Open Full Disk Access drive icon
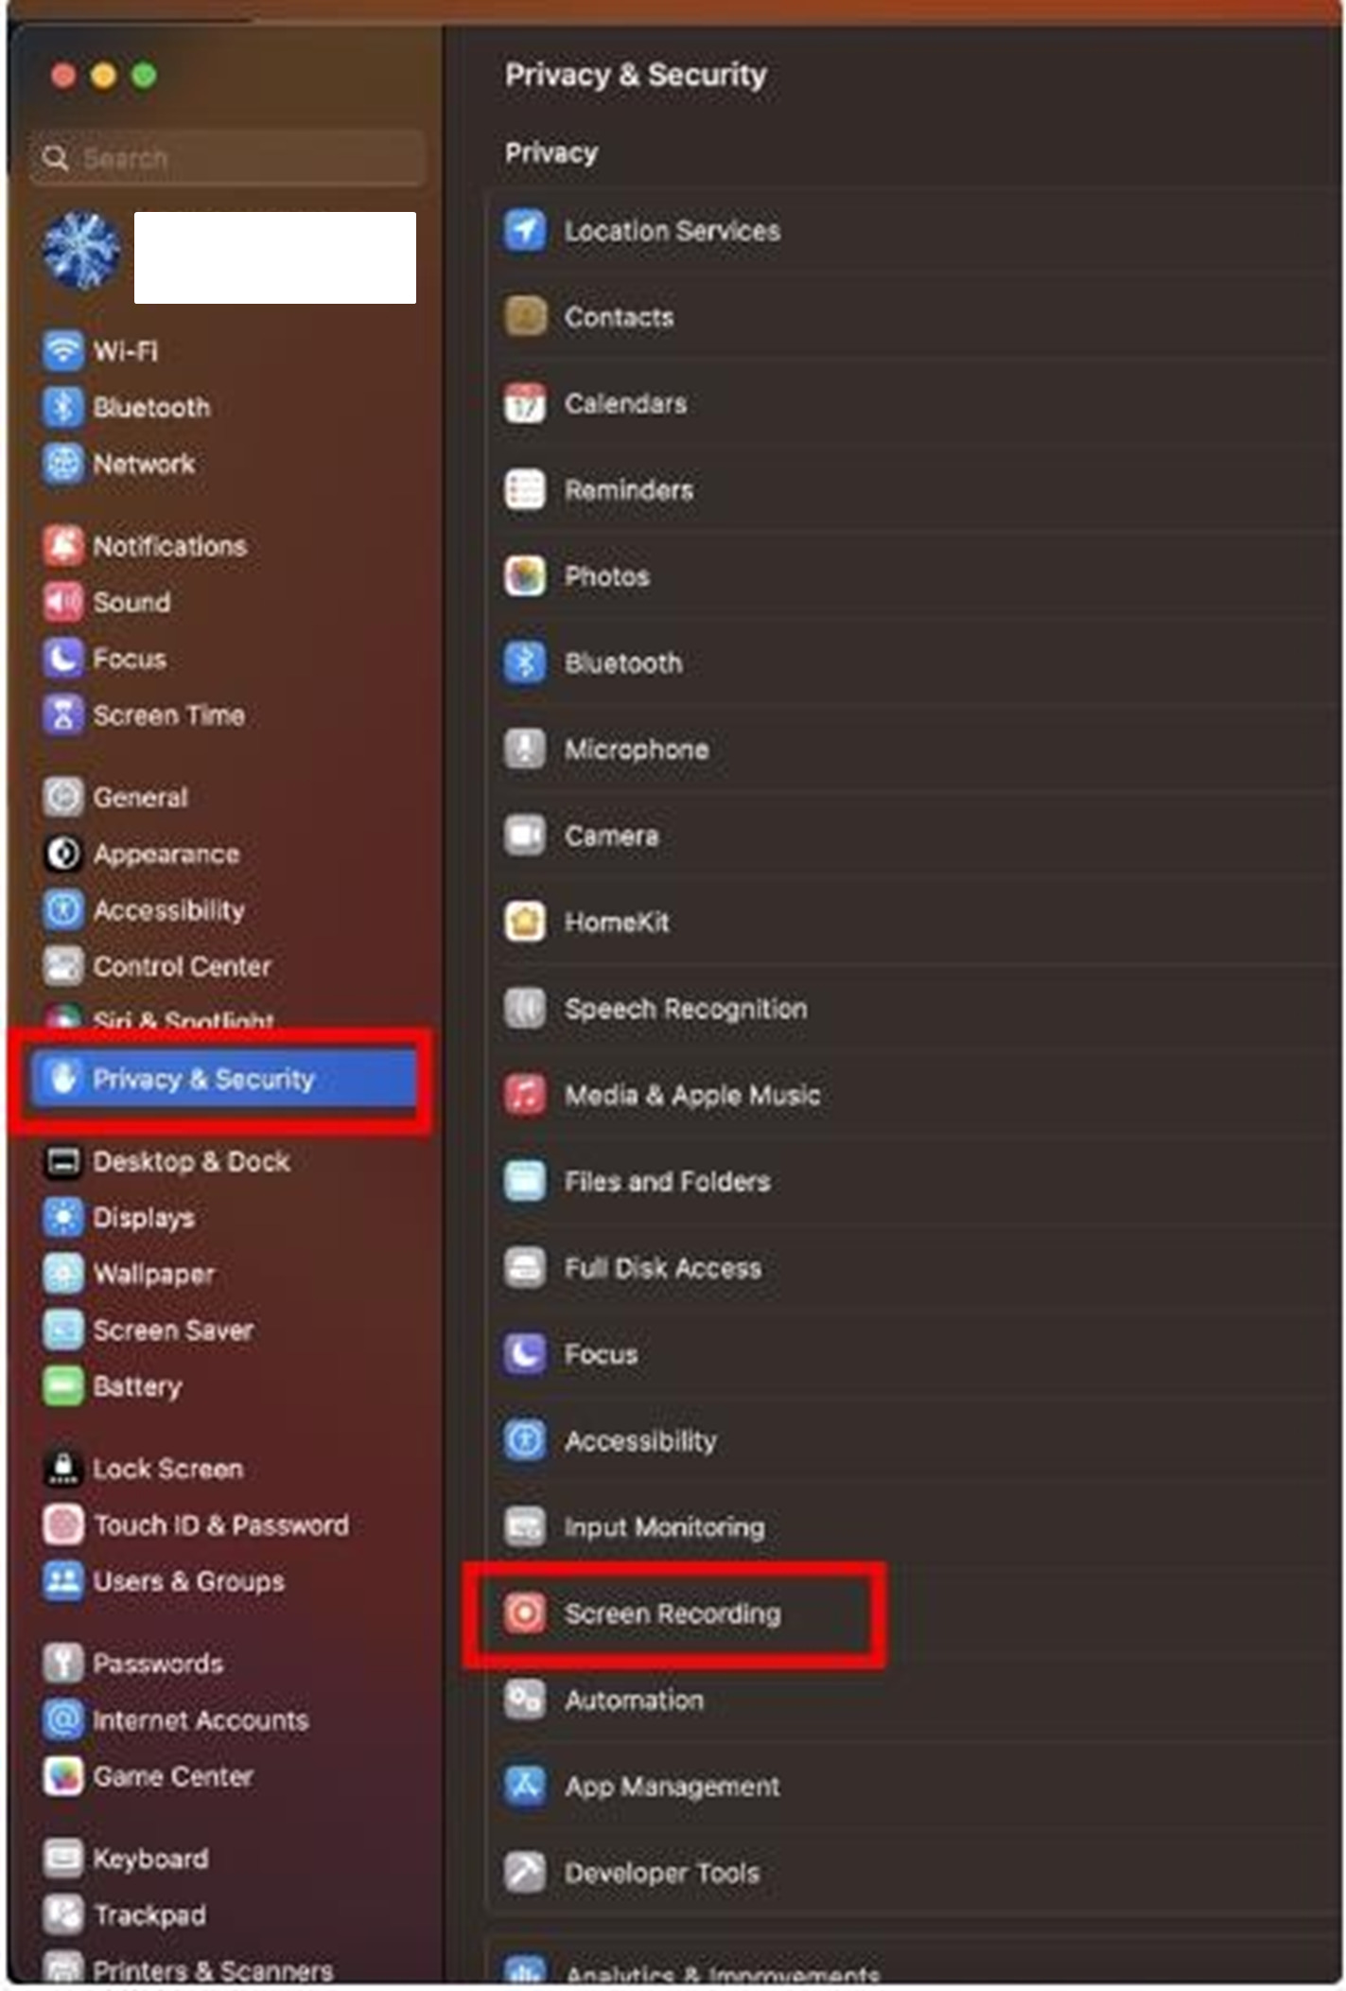 point(524,1267)
